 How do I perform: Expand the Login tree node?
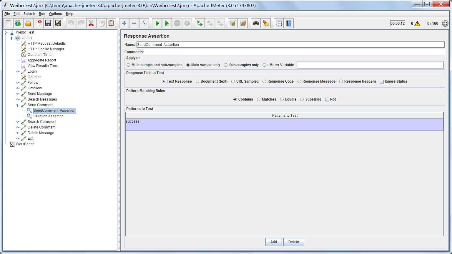[17, 71]
